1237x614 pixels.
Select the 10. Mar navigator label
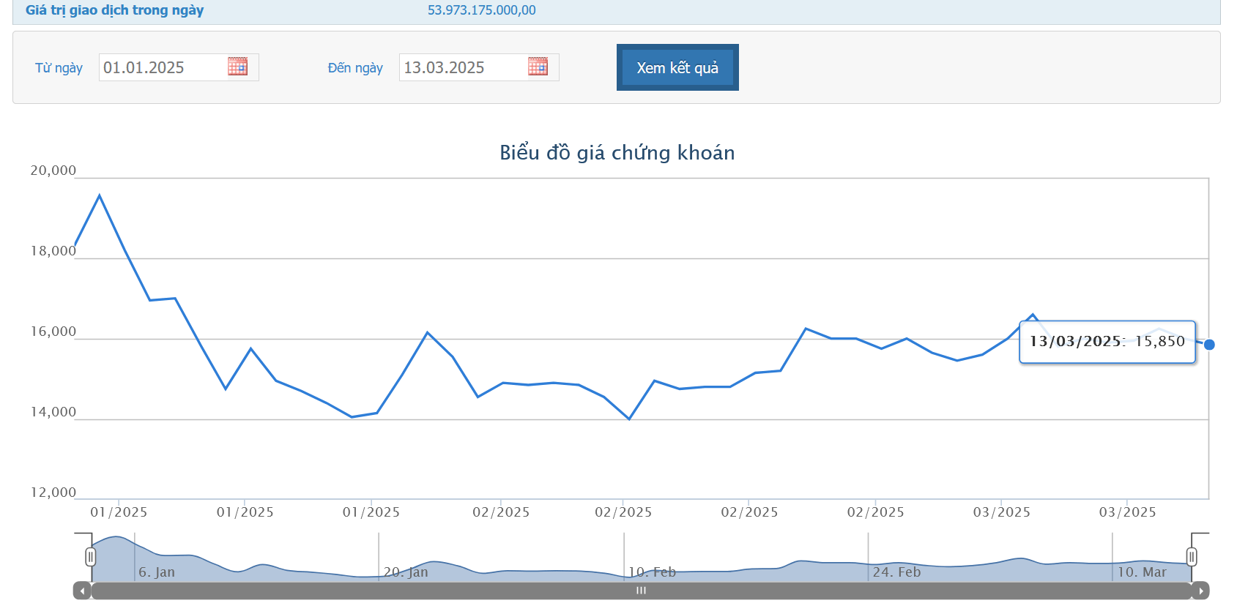1141,572
